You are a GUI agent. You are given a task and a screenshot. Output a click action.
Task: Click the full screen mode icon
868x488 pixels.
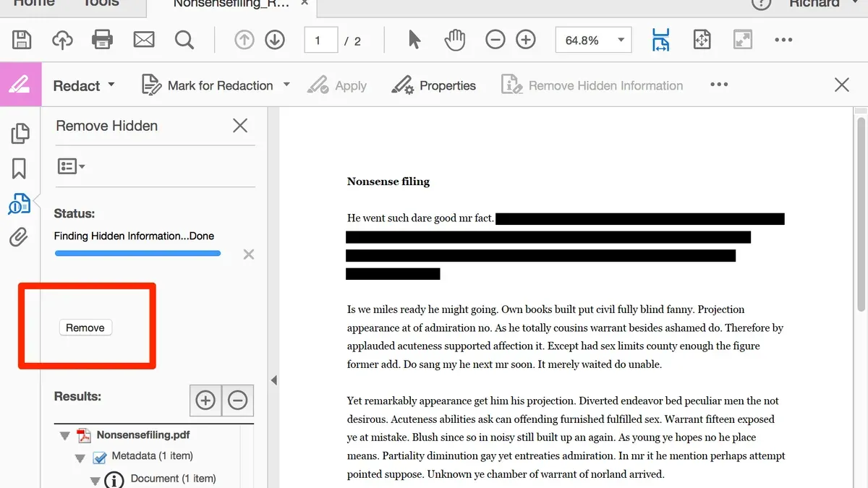tap(743, 40)
